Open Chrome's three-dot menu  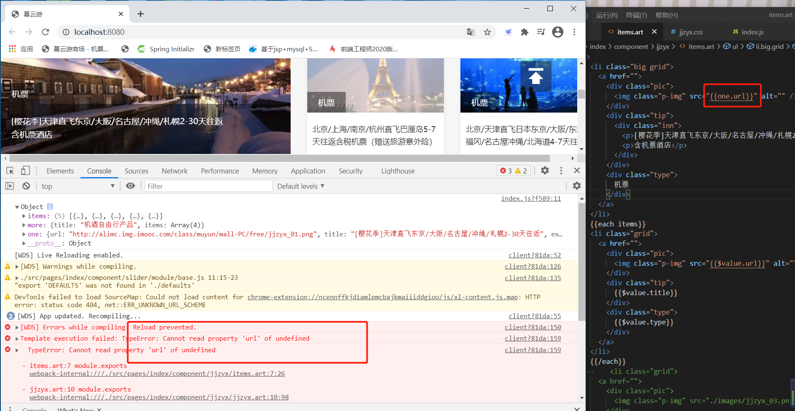coord(574,32)
